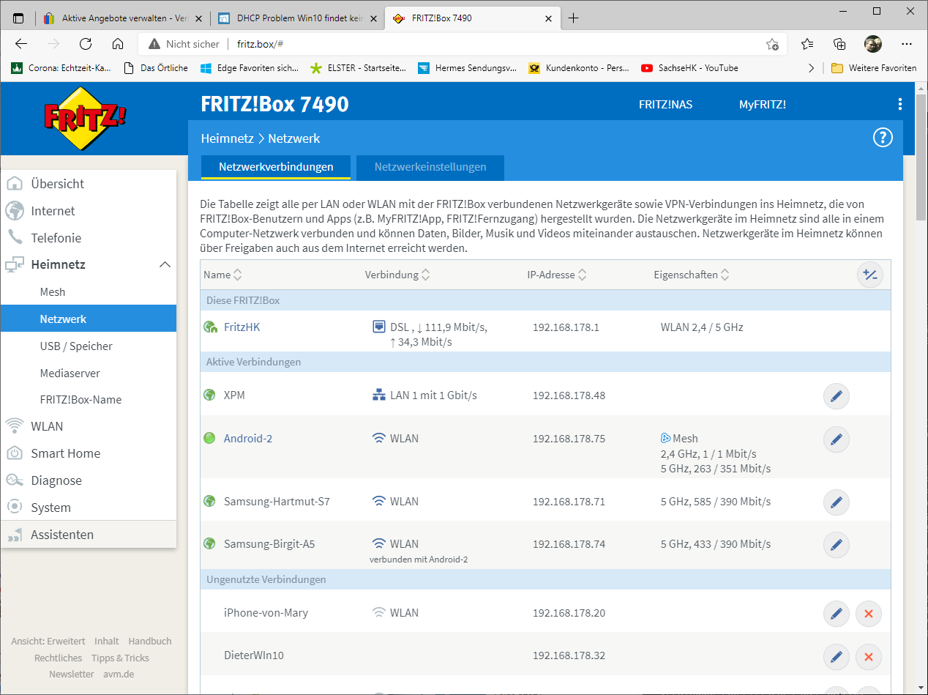Click Ansicht: Erweitert footer link
The width and height of the screenshot is (928, 695).
[48, 641]
